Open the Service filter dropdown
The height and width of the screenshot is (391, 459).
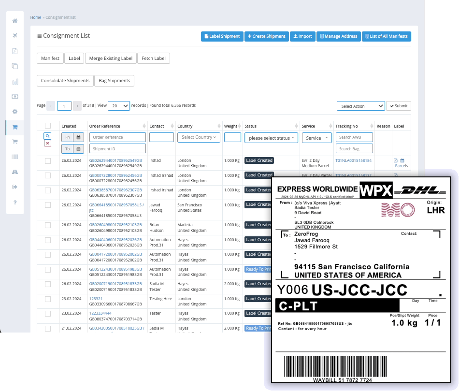click(x=317, y=138)
